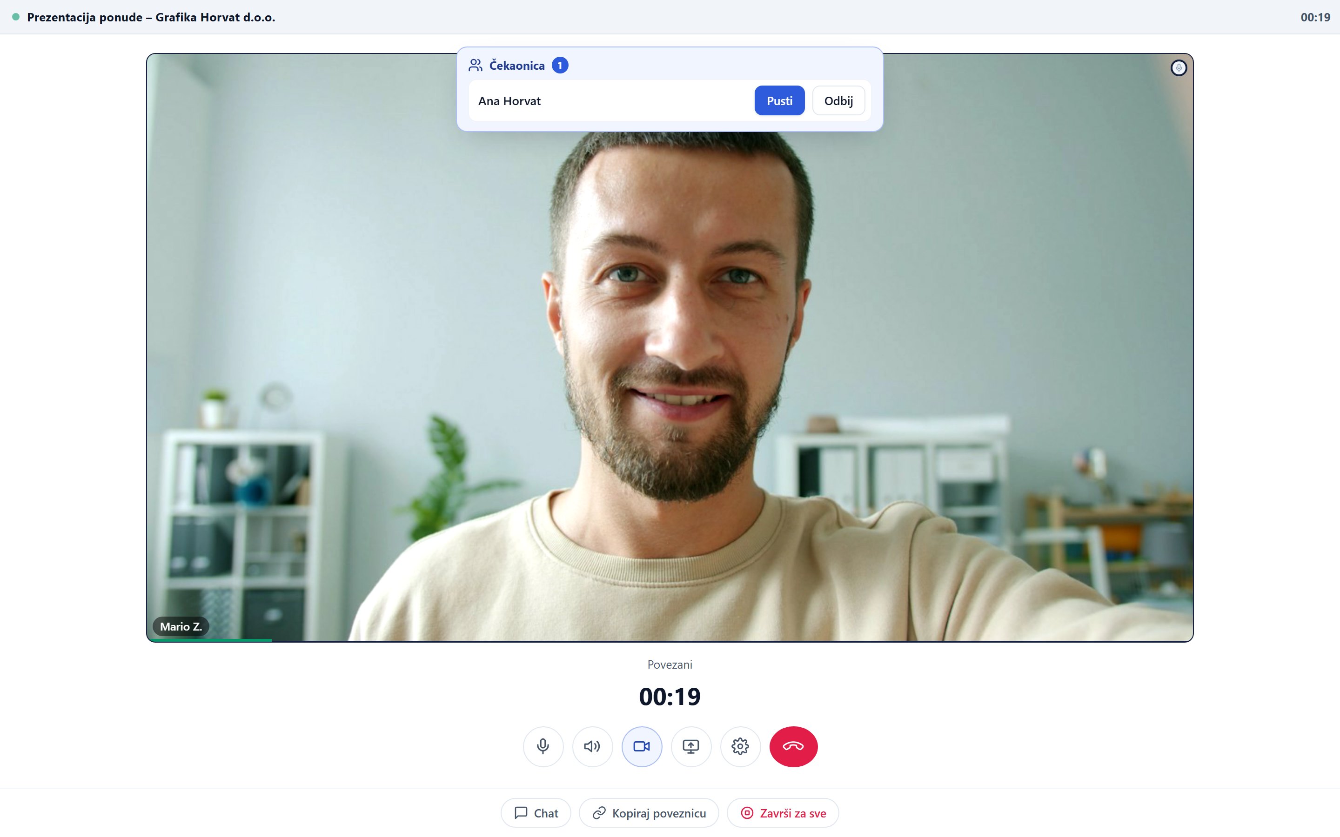Image resolution: width=1340 pixels, height=837 pixels.
Task: Click the Čekaonica people icon
Action: (475, 65)
